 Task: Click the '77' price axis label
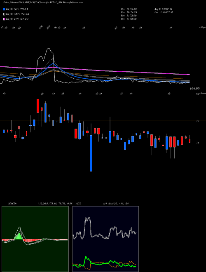click(198, 121)
